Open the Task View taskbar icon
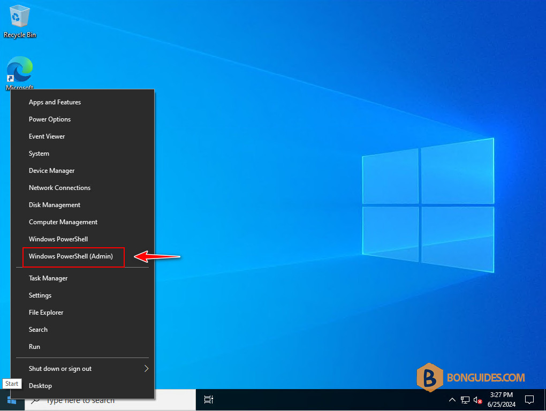Image resolution: width=546 pixels, height=411 pixels. [209, 400]
